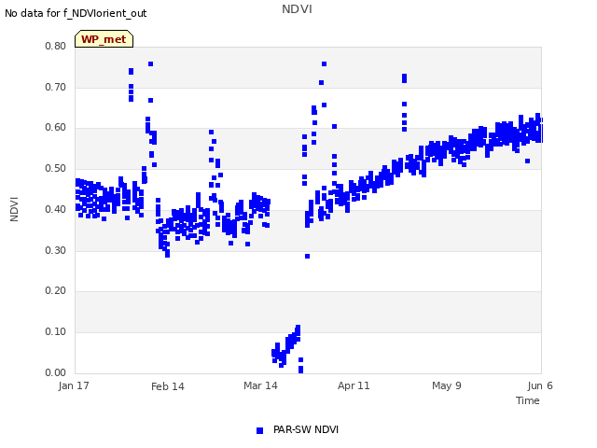Click the Apr 11 date tick label
The width and height of the screenshot is (597, 448).
[354, 385]
